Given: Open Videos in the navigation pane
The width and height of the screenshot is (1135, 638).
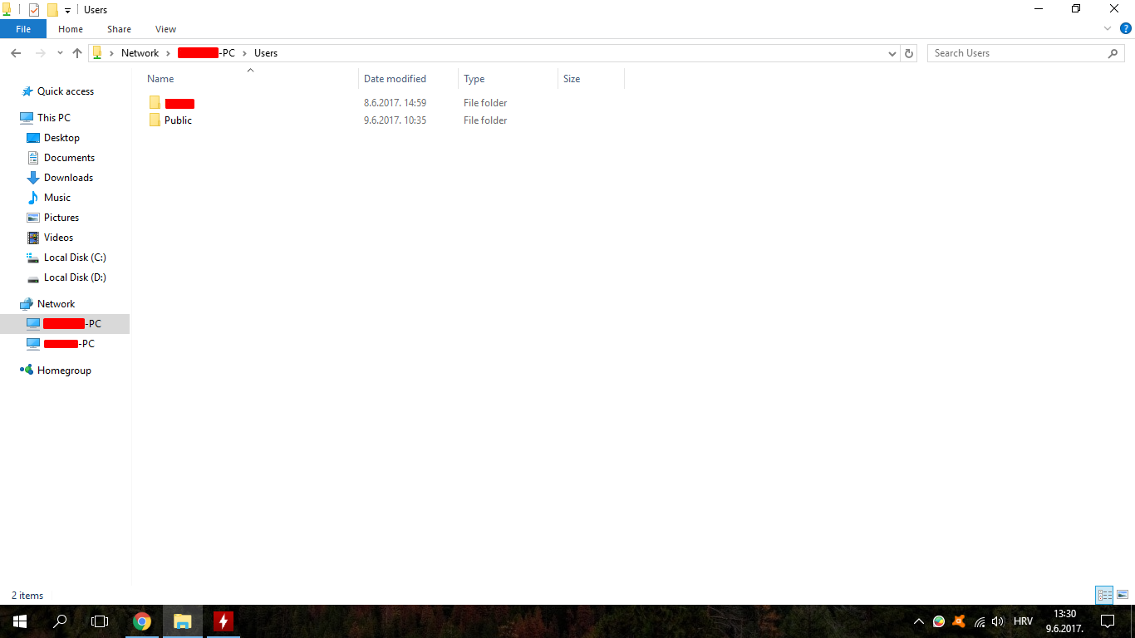Looking at the screenshot, I should (58, 238).
